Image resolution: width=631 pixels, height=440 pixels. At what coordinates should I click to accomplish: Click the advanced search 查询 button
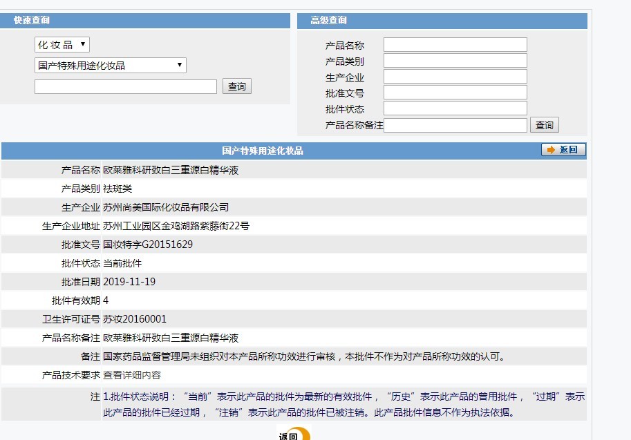pyautogui.click(x=544, y=125)
